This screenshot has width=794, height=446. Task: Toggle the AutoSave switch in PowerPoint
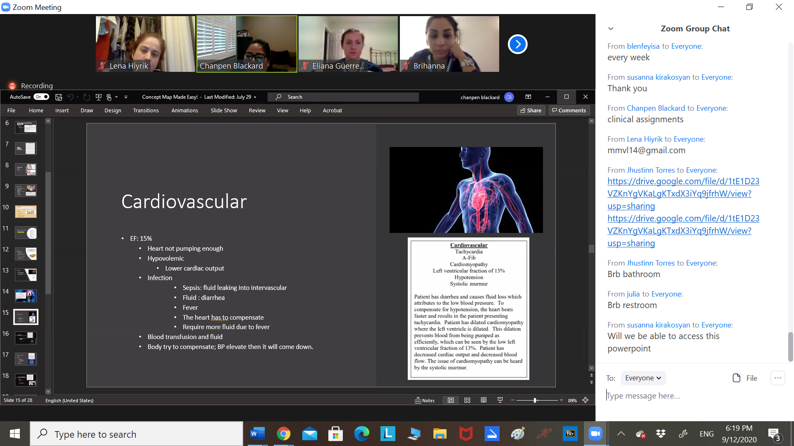coord(41,97)
